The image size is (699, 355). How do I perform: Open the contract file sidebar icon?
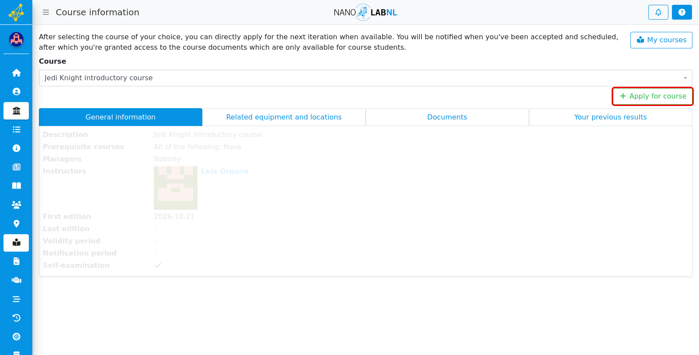pyautogui.click(x=16, y=261)
